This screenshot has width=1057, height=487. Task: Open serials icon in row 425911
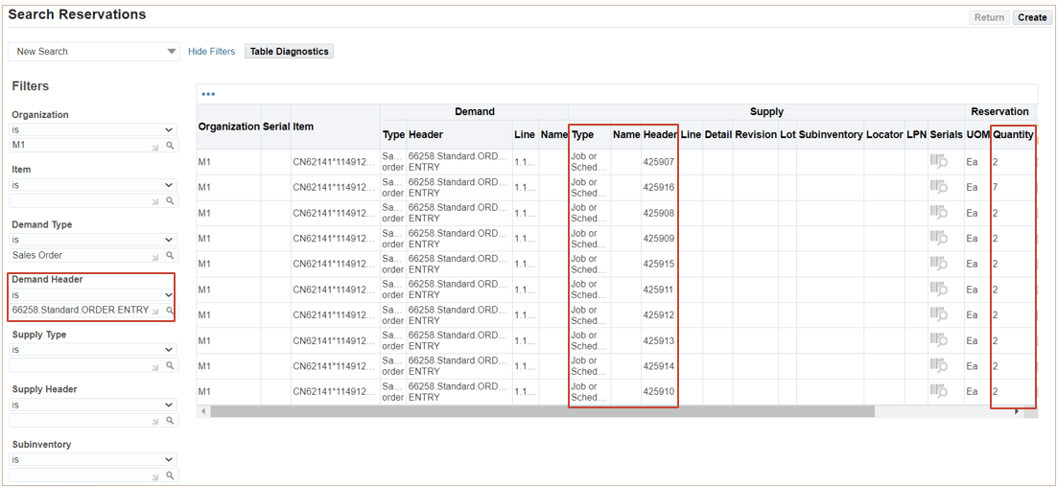tap(938, 290)
